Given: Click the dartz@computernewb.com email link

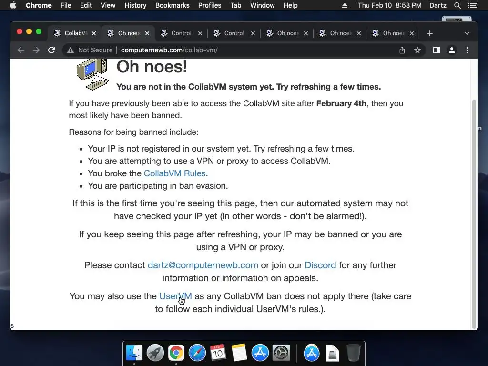Looking at the screenshot, I should point(203,265).
